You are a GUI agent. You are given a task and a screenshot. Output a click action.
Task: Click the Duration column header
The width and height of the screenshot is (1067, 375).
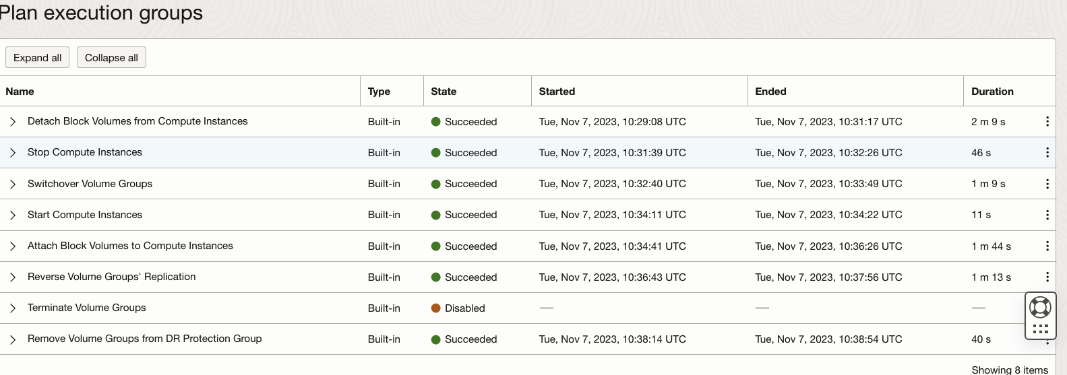(992, 92)
